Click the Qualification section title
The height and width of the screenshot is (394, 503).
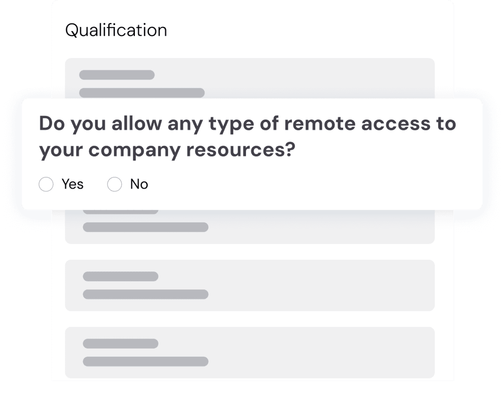pyautogui.click(x=116, y=31)
